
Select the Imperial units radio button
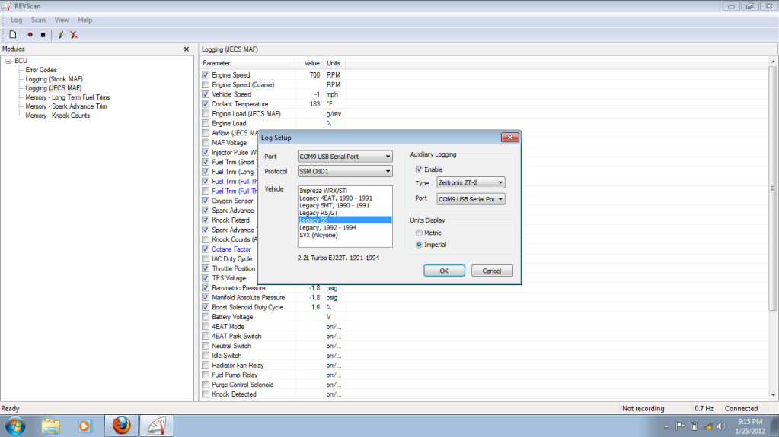click(420, 245)
